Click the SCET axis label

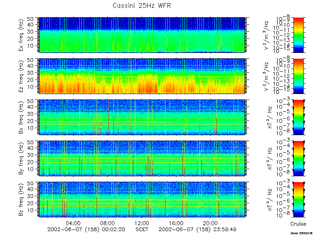[x=142, y=229]
